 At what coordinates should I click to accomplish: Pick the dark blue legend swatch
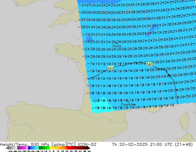tap(29, 148)
